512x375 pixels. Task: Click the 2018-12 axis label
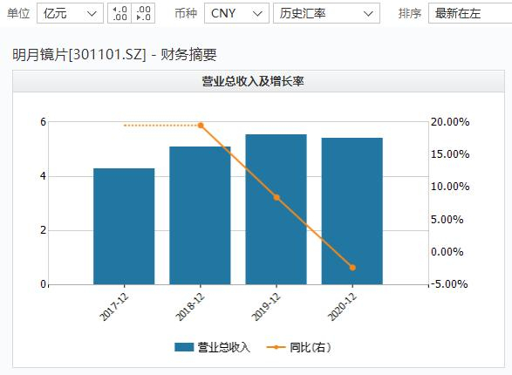click(x=190, y=306)
